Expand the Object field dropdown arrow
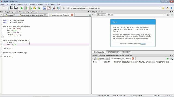The image size is (174, 97). click(165, 15)
